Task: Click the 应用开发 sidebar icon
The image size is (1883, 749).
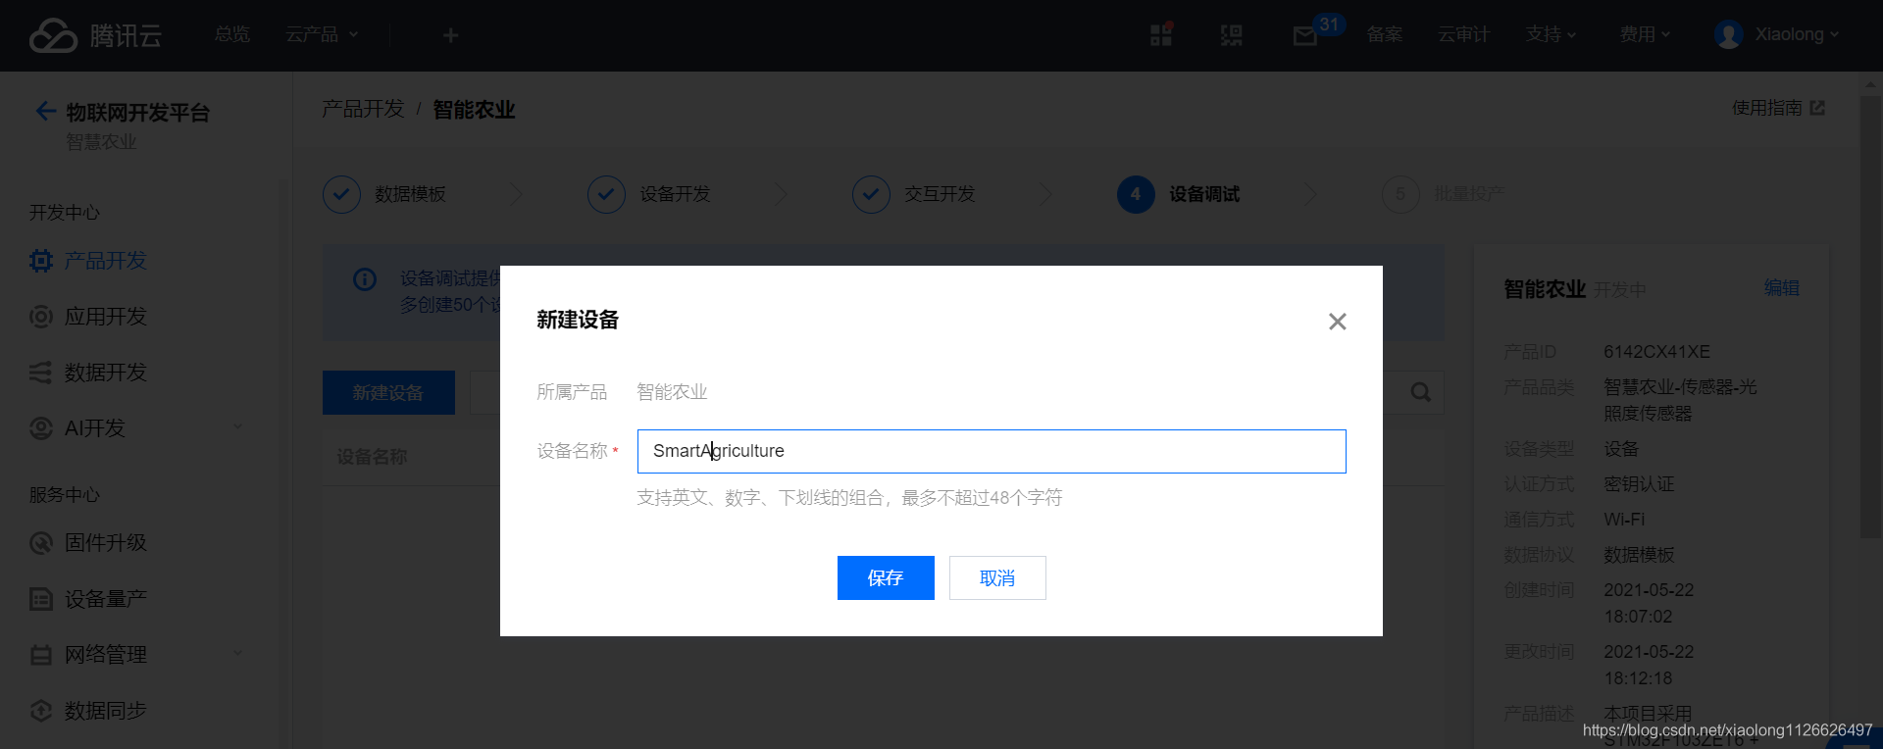Action: point(41,317)
